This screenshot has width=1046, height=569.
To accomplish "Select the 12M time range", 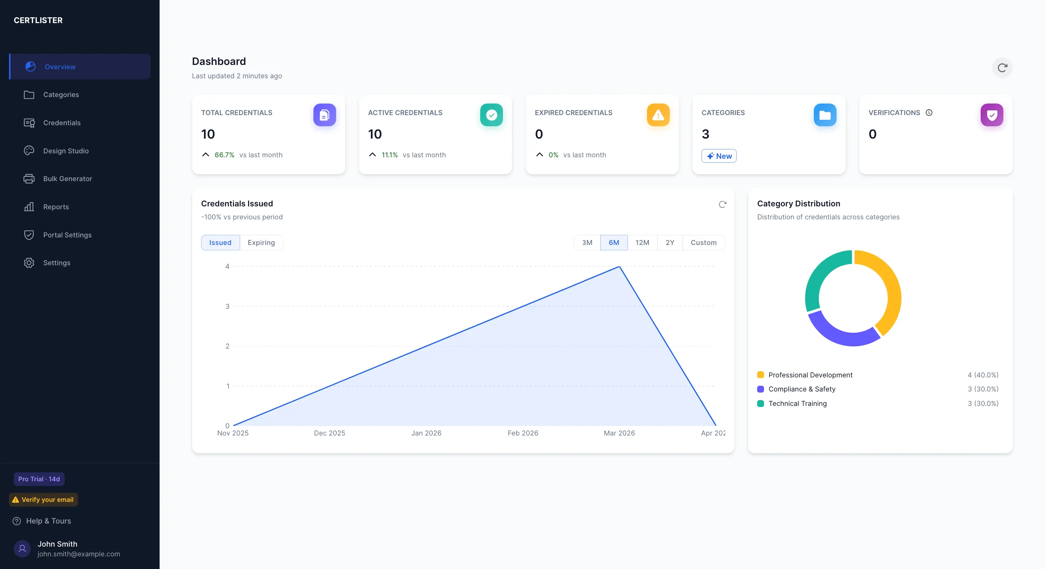I will point(643,242).
